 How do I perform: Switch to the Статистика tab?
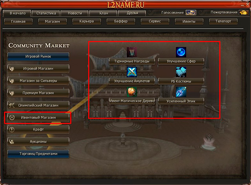pos(46,13)
